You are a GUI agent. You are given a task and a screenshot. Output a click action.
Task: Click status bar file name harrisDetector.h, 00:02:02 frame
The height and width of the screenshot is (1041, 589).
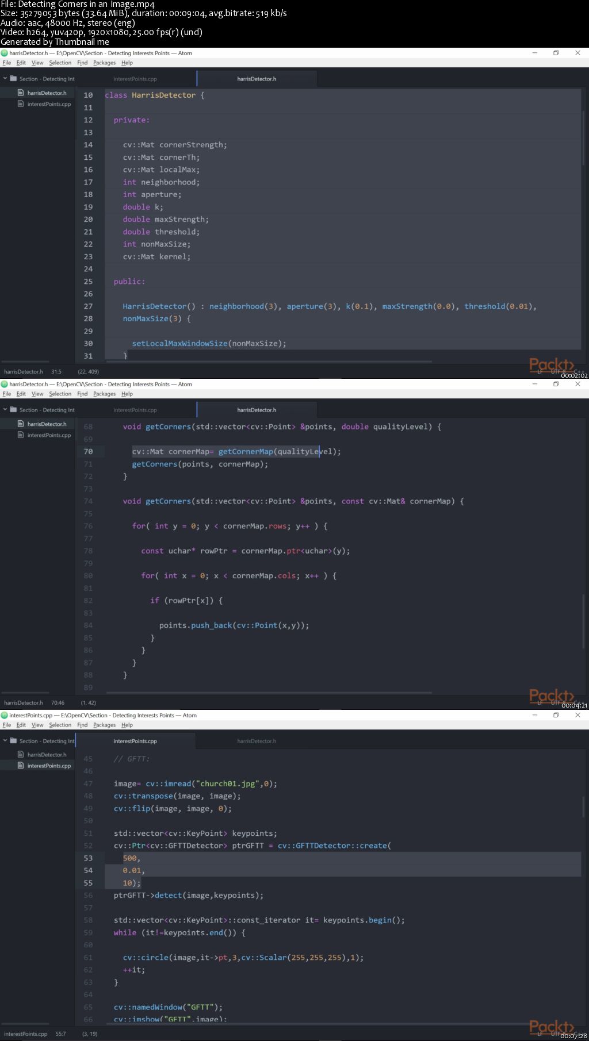click(24, 372)
